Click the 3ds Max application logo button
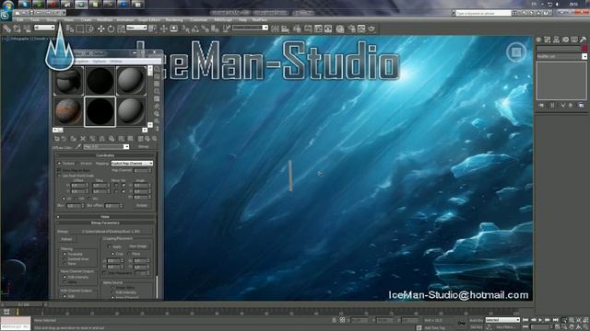Viewport: 590px width, 331px height. click(x=5, y=16)
